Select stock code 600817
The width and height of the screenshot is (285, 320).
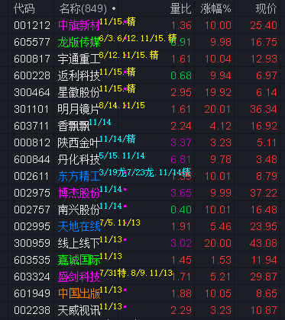click(32, 59)
